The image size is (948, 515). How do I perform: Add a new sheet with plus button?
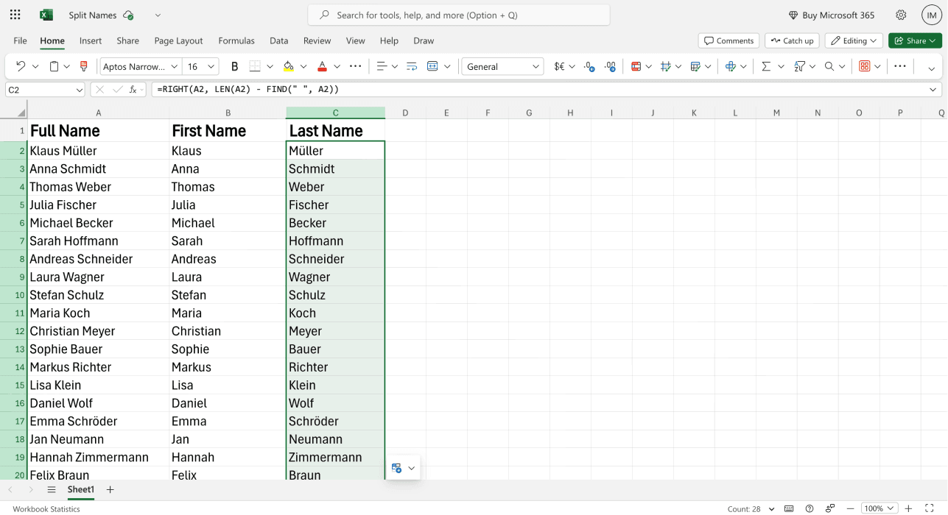tap(109, 489)
